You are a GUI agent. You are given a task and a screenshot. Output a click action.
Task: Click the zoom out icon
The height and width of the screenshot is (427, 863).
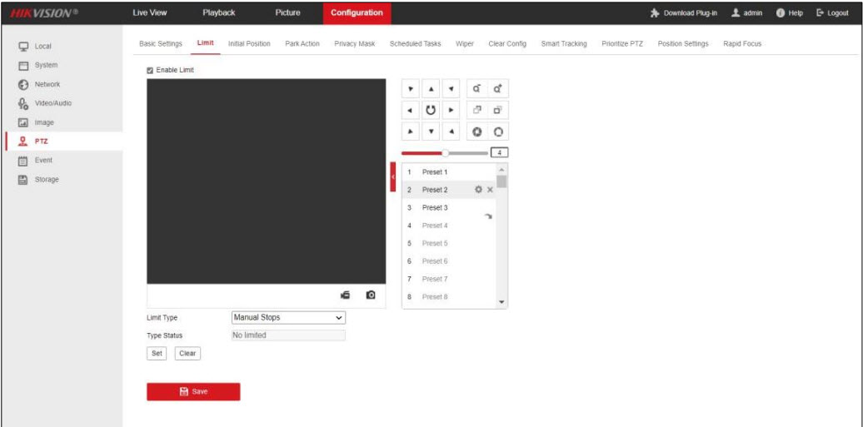click(x=477, y=88)
